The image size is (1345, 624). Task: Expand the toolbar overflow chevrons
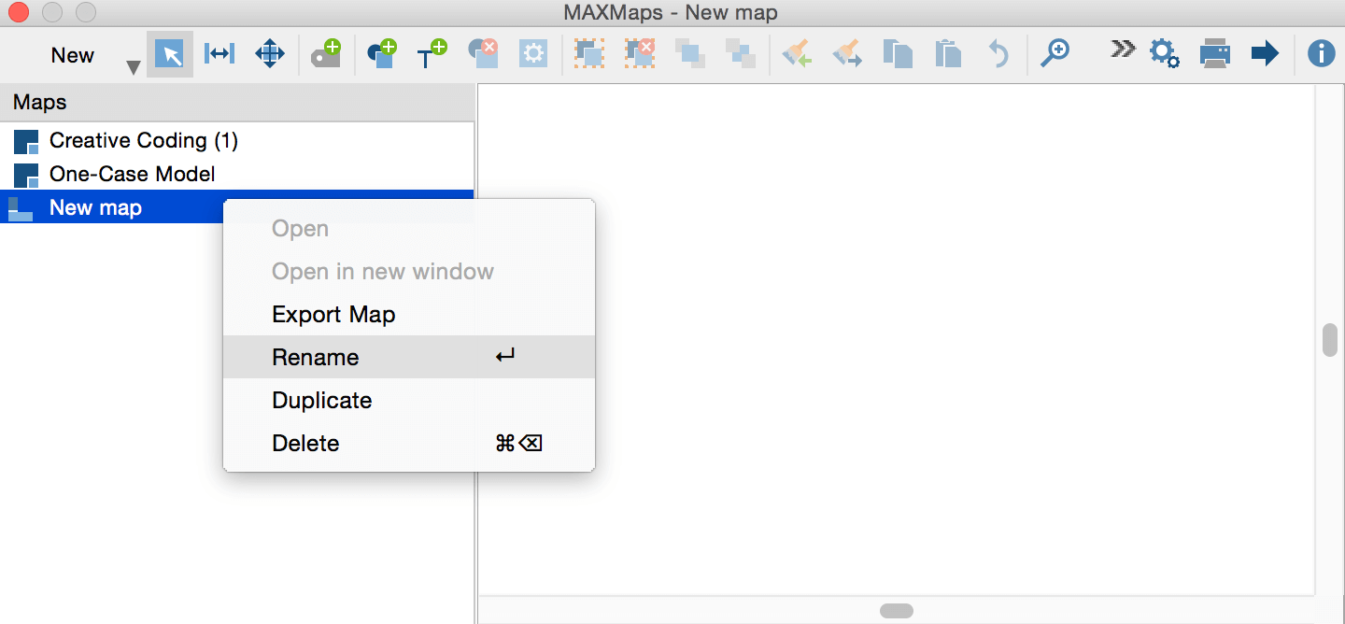[1123, 49]
